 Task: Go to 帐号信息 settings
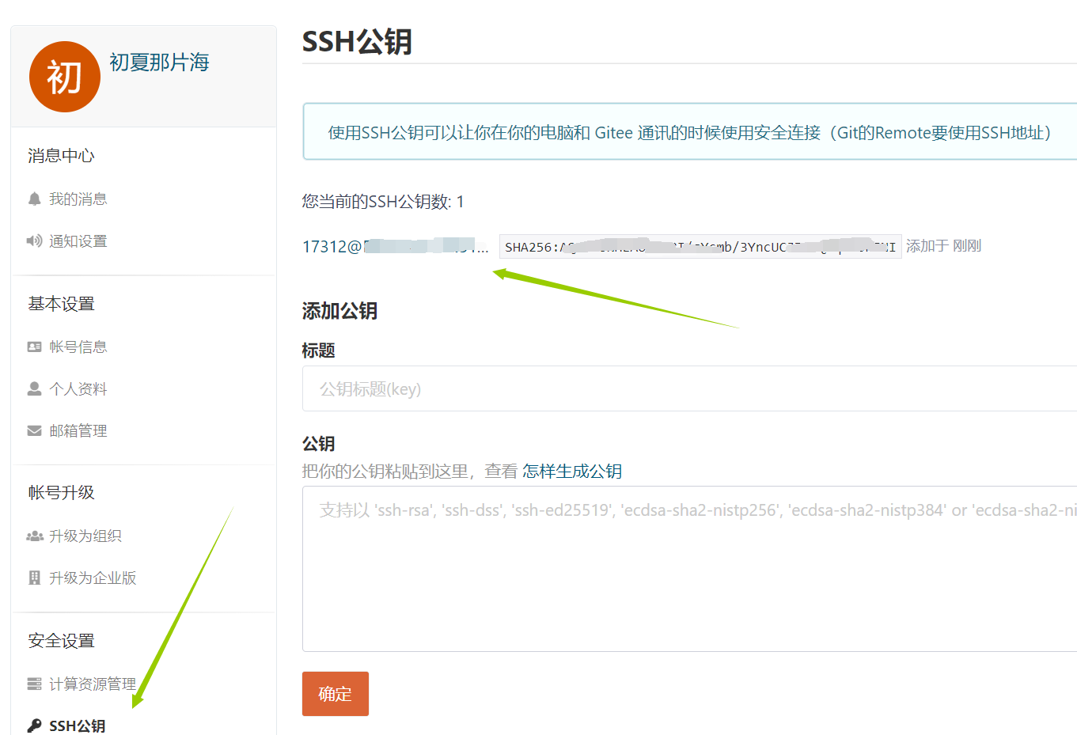(x=78, y=347)
